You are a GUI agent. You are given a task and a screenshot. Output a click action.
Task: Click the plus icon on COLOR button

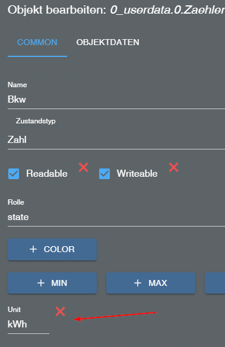(x=33, y=249)
